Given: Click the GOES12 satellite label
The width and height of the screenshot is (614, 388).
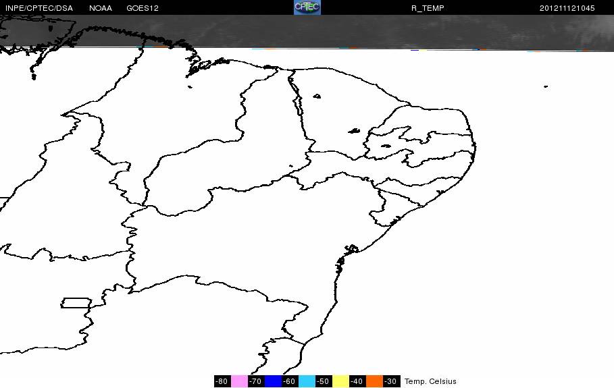Looking at the screenshot, I should [142, 8].
